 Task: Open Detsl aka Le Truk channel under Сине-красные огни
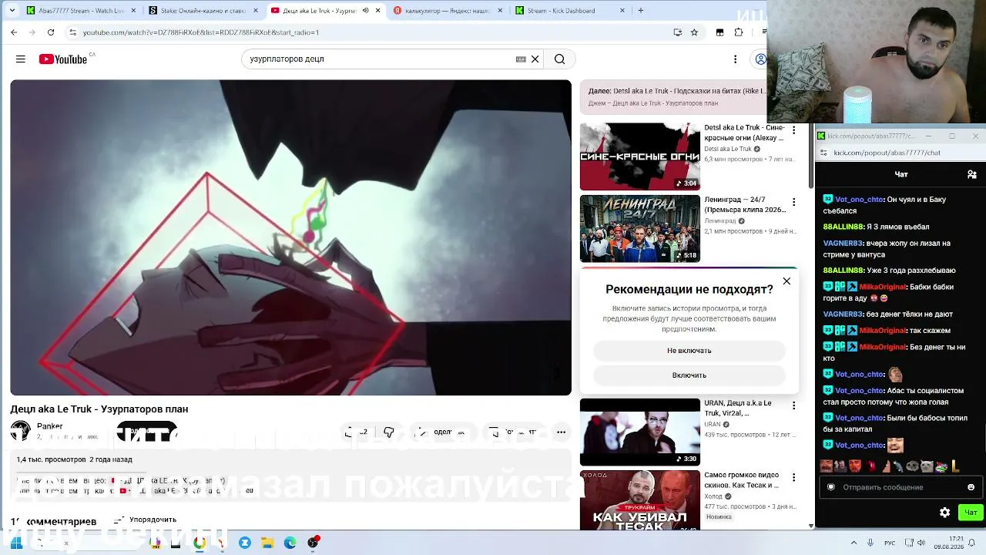coord(728,150)
